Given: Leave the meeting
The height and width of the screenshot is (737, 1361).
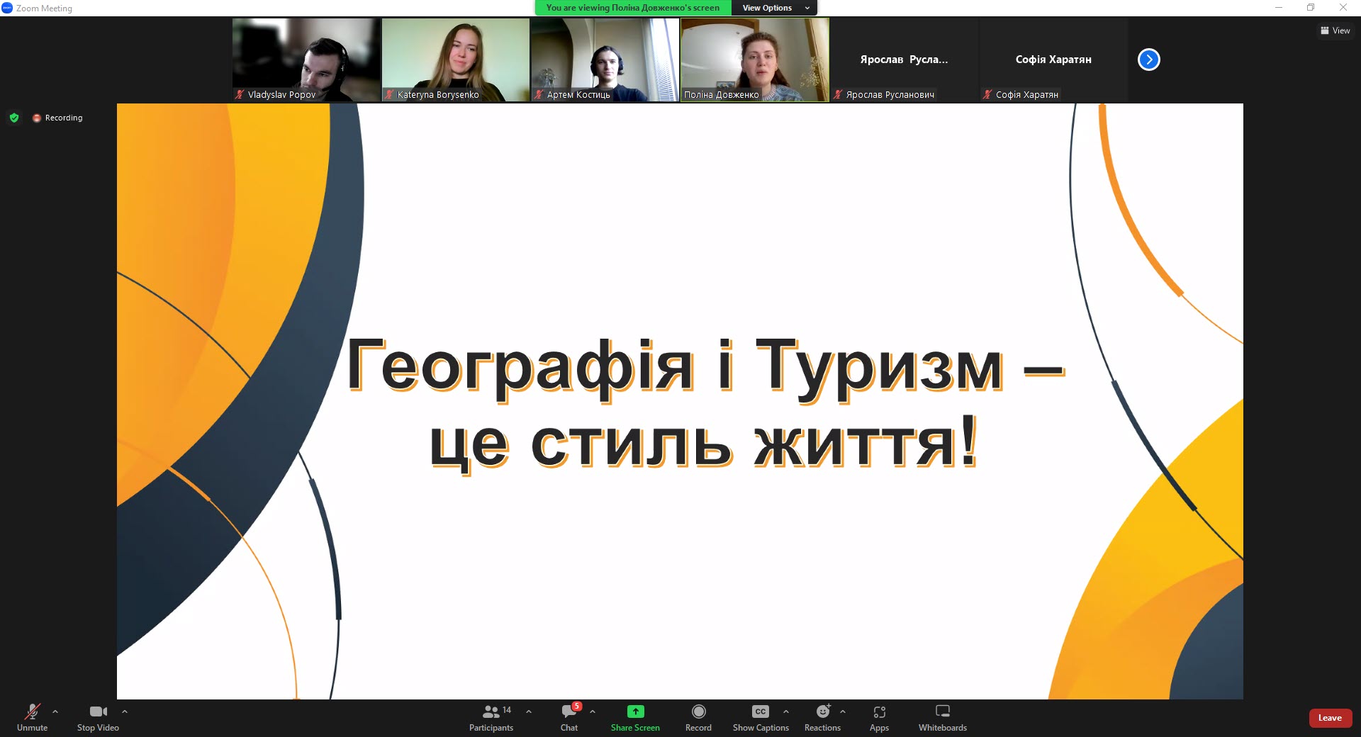Looking at the screenshot, I should tap(1329, 718).
